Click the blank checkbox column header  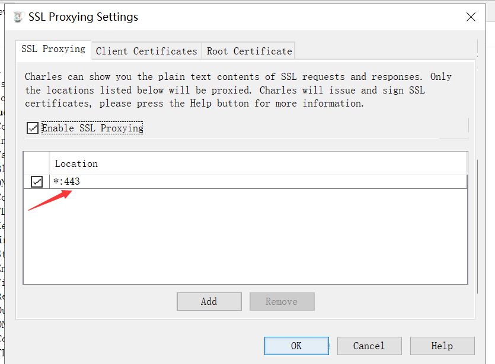click(x=36, y=163)
